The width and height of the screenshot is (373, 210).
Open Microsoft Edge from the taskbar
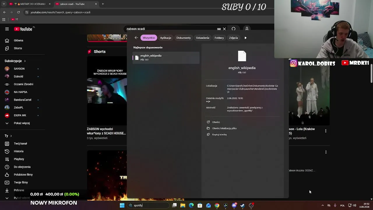(191, 205)
